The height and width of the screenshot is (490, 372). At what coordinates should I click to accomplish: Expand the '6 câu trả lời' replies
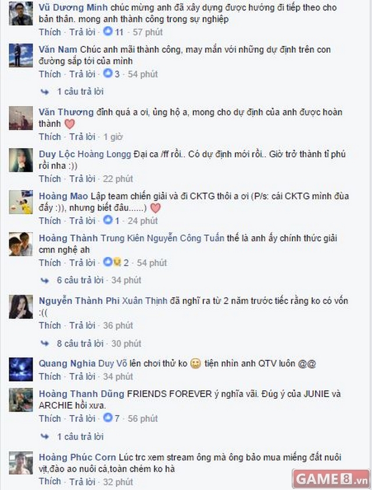click(80, 280)
